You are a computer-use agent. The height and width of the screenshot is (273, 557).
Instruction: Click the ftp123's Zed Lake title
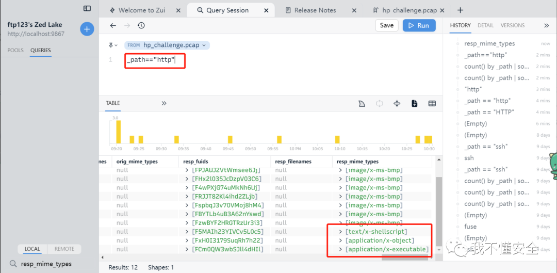click(35, 25)
